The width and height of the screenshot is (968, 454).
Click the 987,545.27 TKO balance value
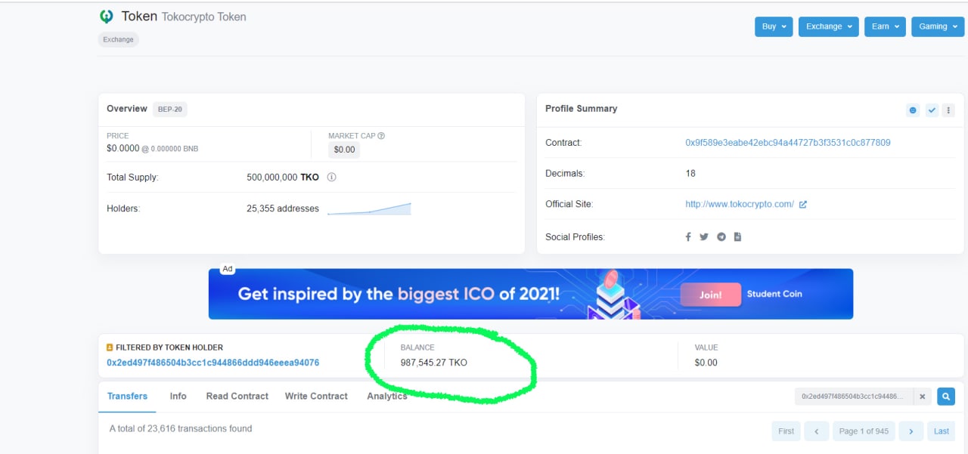click(434, 363)
